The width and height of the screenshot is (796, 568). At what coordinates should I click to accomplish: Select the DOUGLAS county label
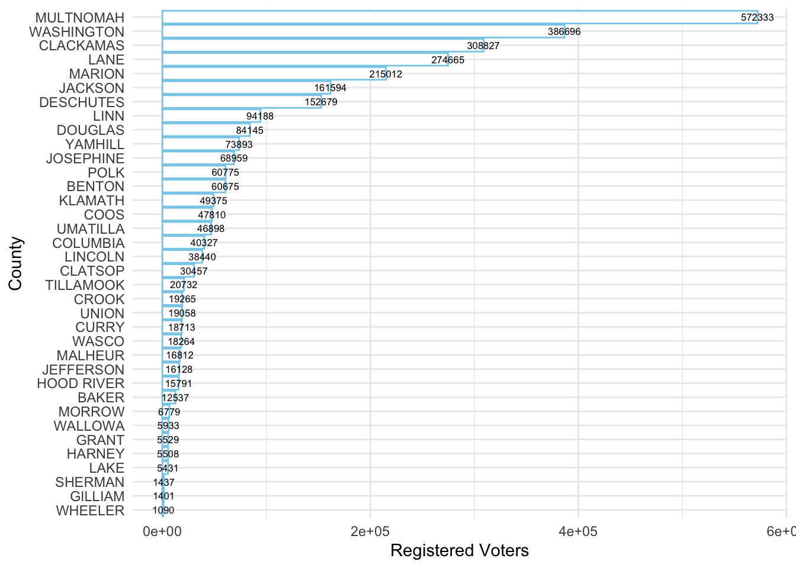91,130
